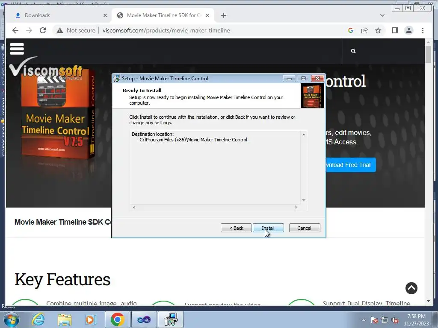Click the URL address bar text
438x328 pixels.
click(x=166, y=30)
